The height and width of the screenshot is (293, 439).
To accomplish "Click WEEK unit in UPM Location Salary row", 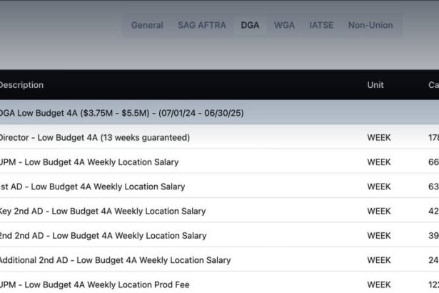I will click(379, 162).
